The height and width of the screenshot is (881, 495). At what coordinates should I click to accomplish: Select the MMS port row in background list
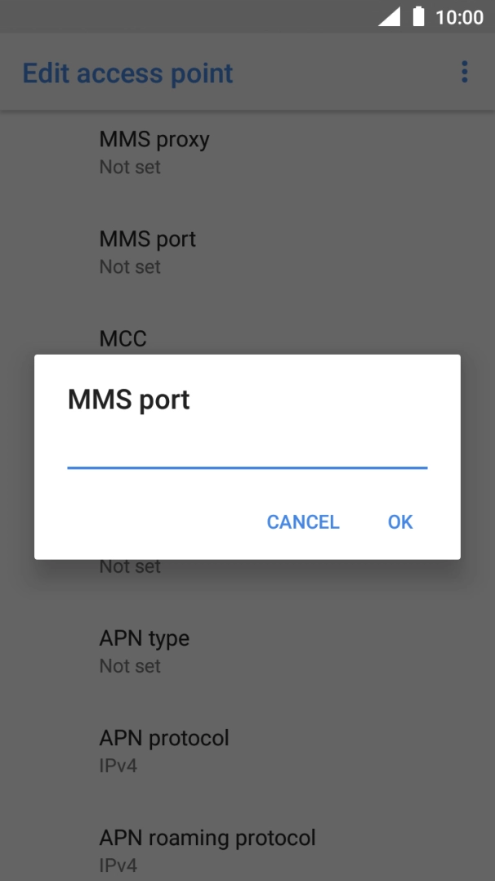coord(247,252)
